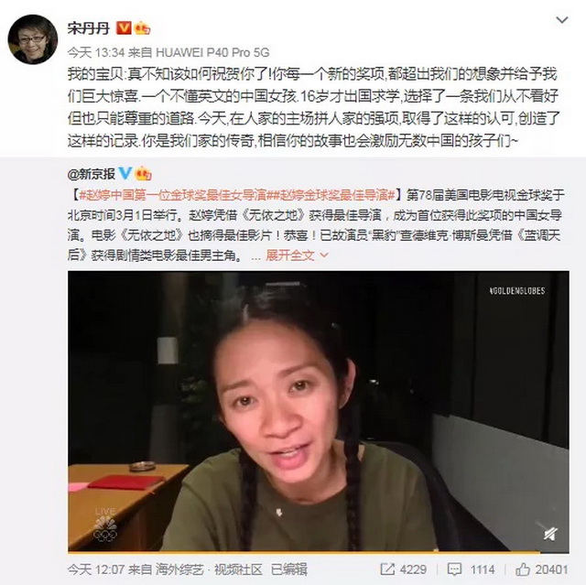
Task: Click the 宋丹丹 username
Action: [x=89, y=28]
